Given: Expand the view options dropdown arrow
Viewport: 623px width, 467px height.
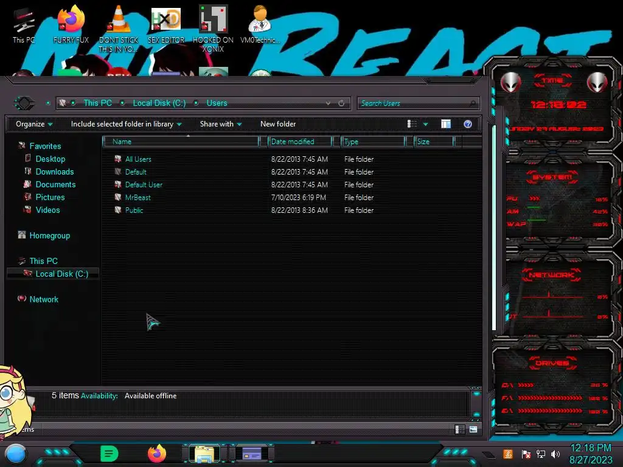Looking at the screenshot, I should 425,124.
